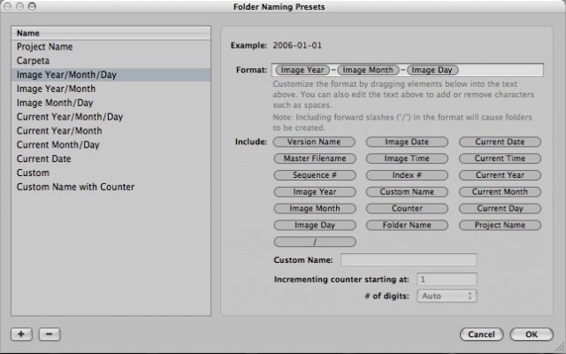This screenshot has height=354, width=566.
Task: Click Project Name element under Include
Action: click(x=500, y=225)
